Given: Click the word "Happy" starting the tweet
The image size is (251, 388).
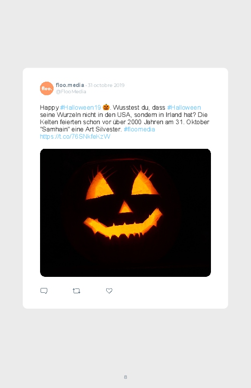Looking at the screenshot, I should [49, 108].
